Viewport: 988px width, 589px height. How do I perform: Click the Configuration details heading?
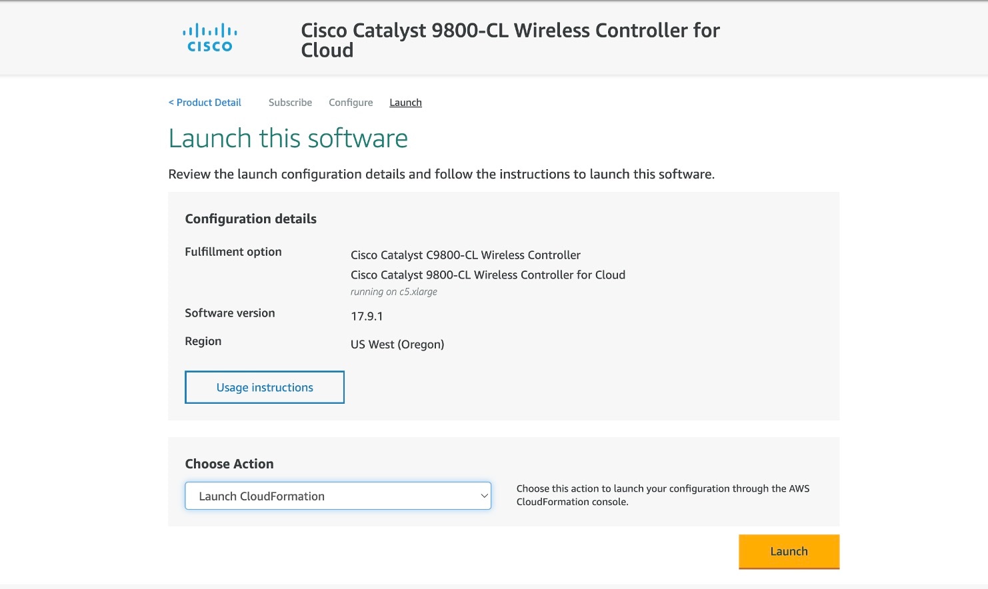coord(251,219)
